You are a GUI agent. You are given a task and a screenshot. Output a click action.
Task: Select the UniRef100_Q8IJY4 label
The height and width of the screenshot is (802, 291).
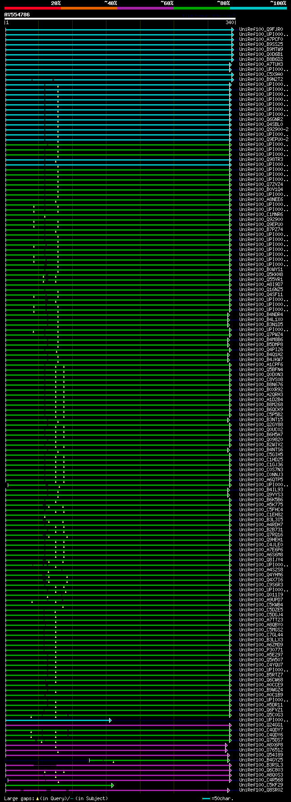261,560
